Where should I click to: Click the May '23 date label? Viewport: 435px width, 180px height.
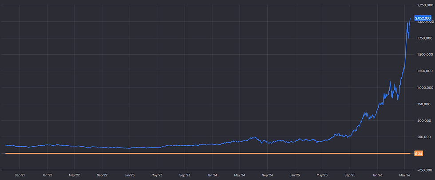coord(157,175)
